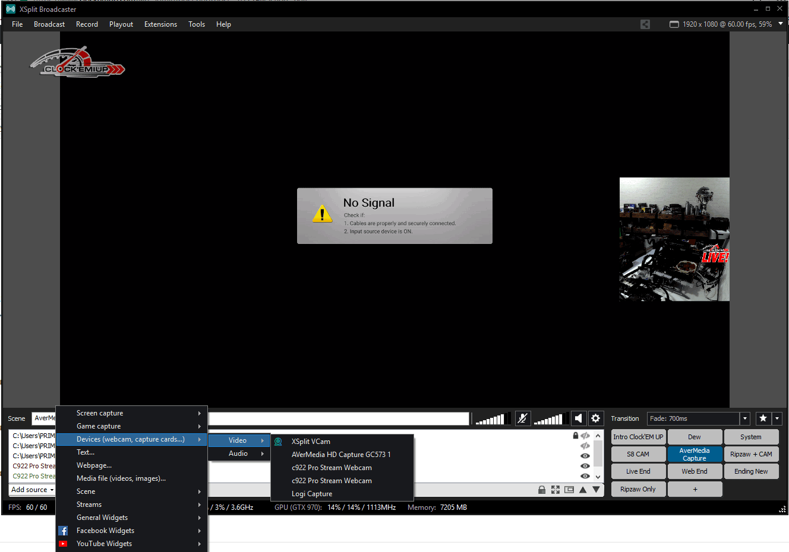789x552 pixels.
Task: Add a new scene with the plus button
Action: (x=695, y=489)
